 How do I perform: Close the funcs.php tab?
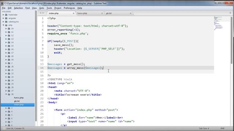click(x=102, y=13)
